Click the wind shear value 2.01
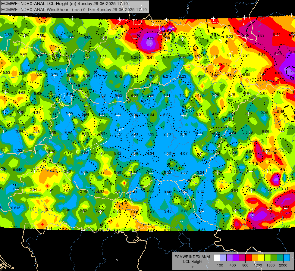 coord(35,151)
